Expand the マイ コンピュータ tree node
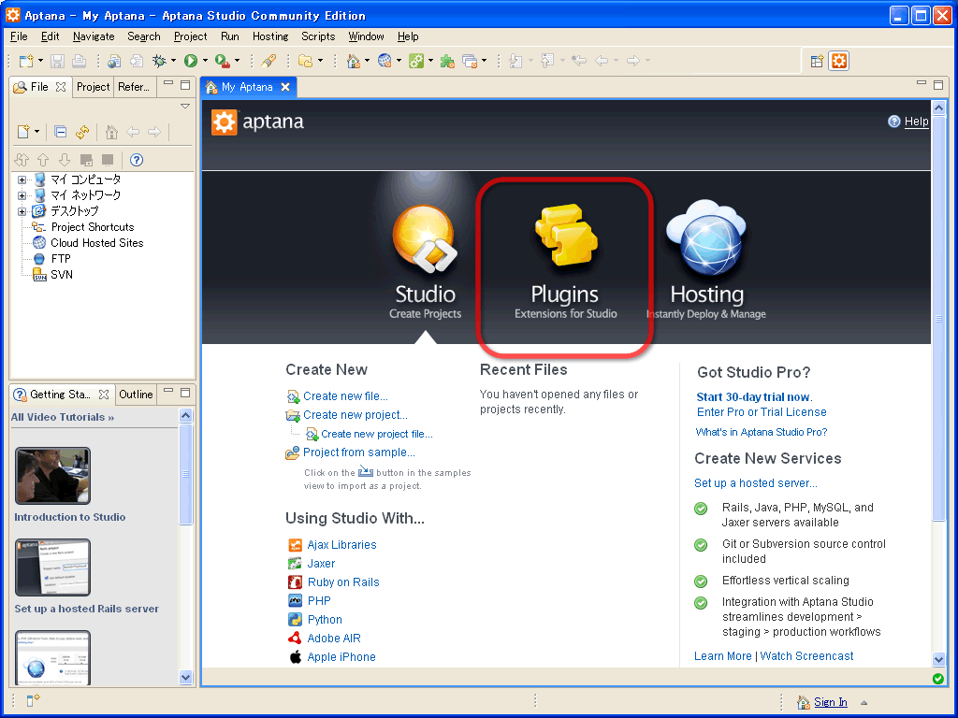958x718 pixels. tap(22, 179)
